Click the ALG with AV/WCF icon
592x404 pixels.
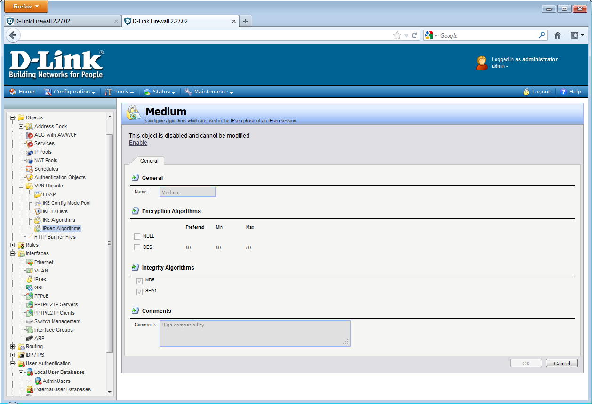point(29,135)
